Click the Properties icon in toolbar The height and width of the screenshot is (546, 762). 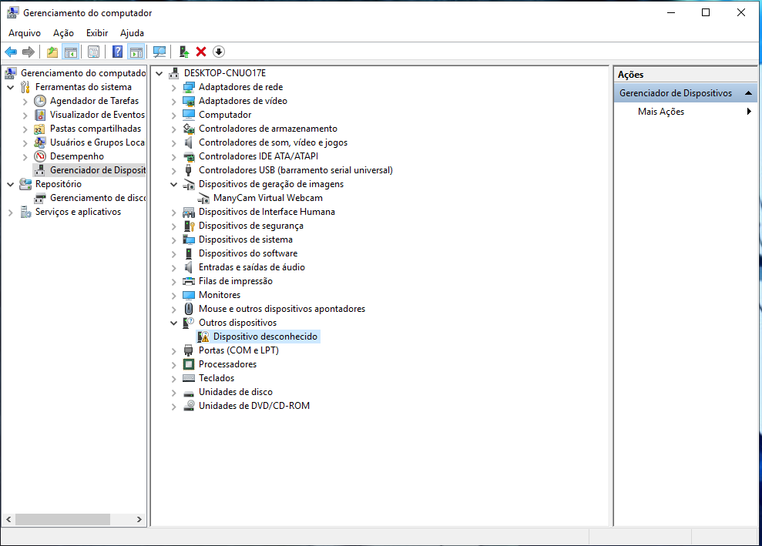(x=93, y=52)
